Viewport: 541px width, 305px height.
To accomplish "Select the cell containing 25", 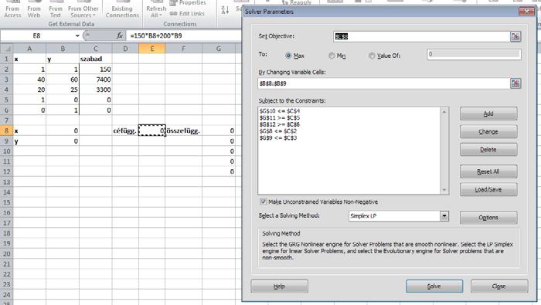I will coord(63,90).
